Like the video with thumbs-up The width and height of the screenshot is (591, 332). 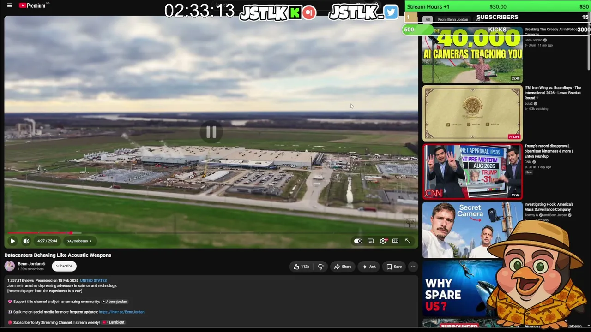(x=301, y=267)
